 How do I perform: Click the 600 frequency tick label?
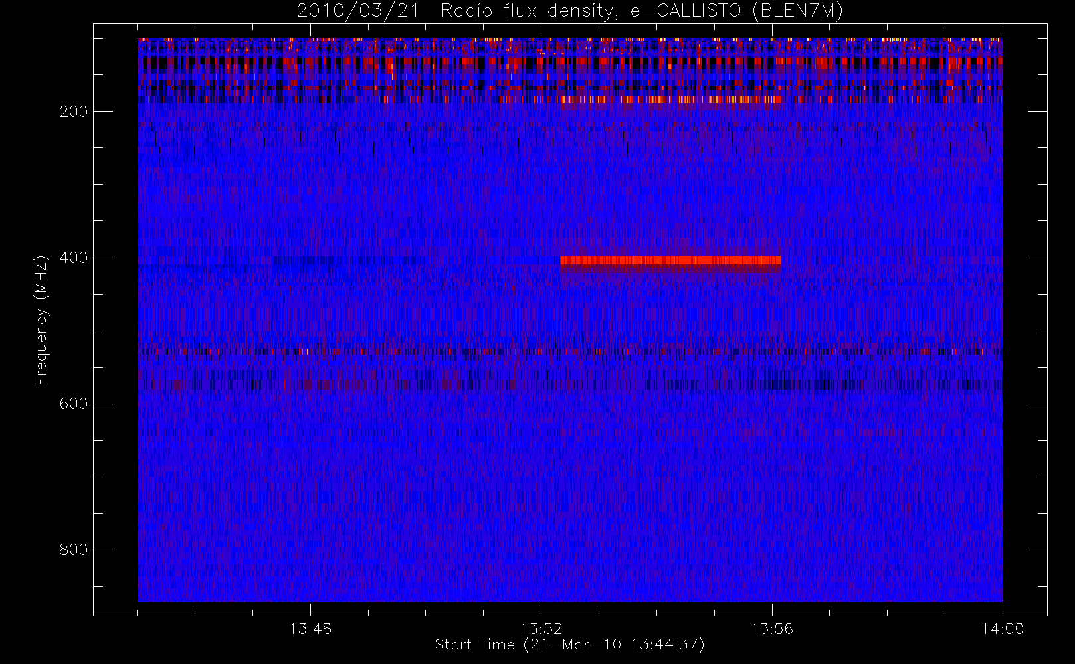(x=74, y=404)
